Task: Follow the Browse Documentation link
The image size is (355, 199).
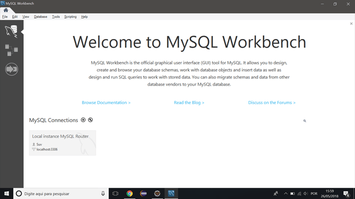Action: pos(106,103)
